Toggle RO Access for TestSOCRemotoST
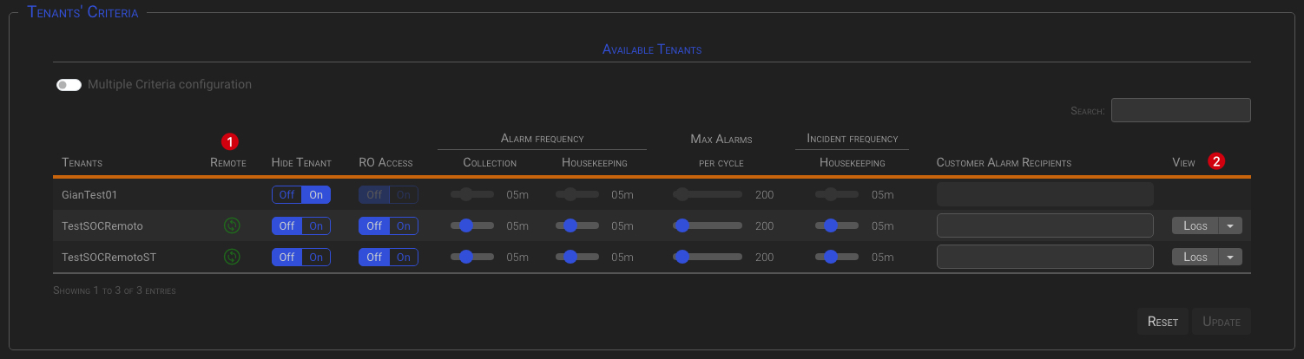Screen dimensions: 1304x359 [388, 257]
